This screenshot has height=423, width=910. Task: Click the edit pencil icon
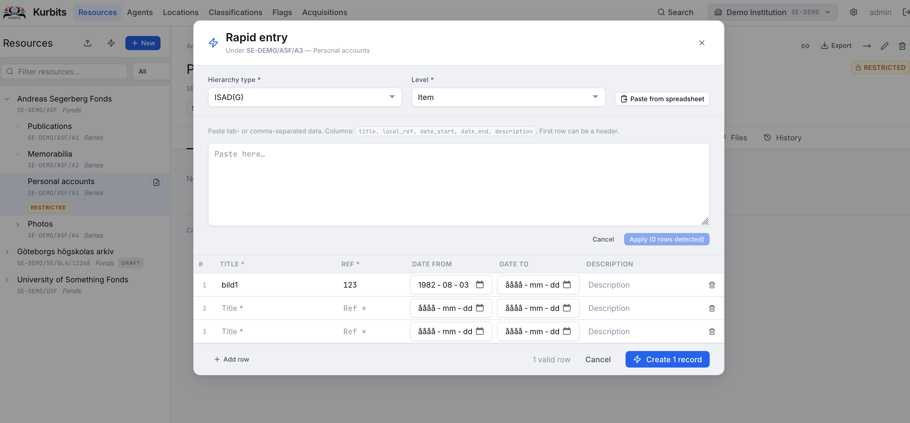[885, 45]
